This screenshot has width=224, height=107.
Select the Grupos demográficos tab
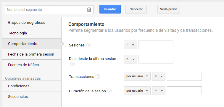click(x=32, y=23)
